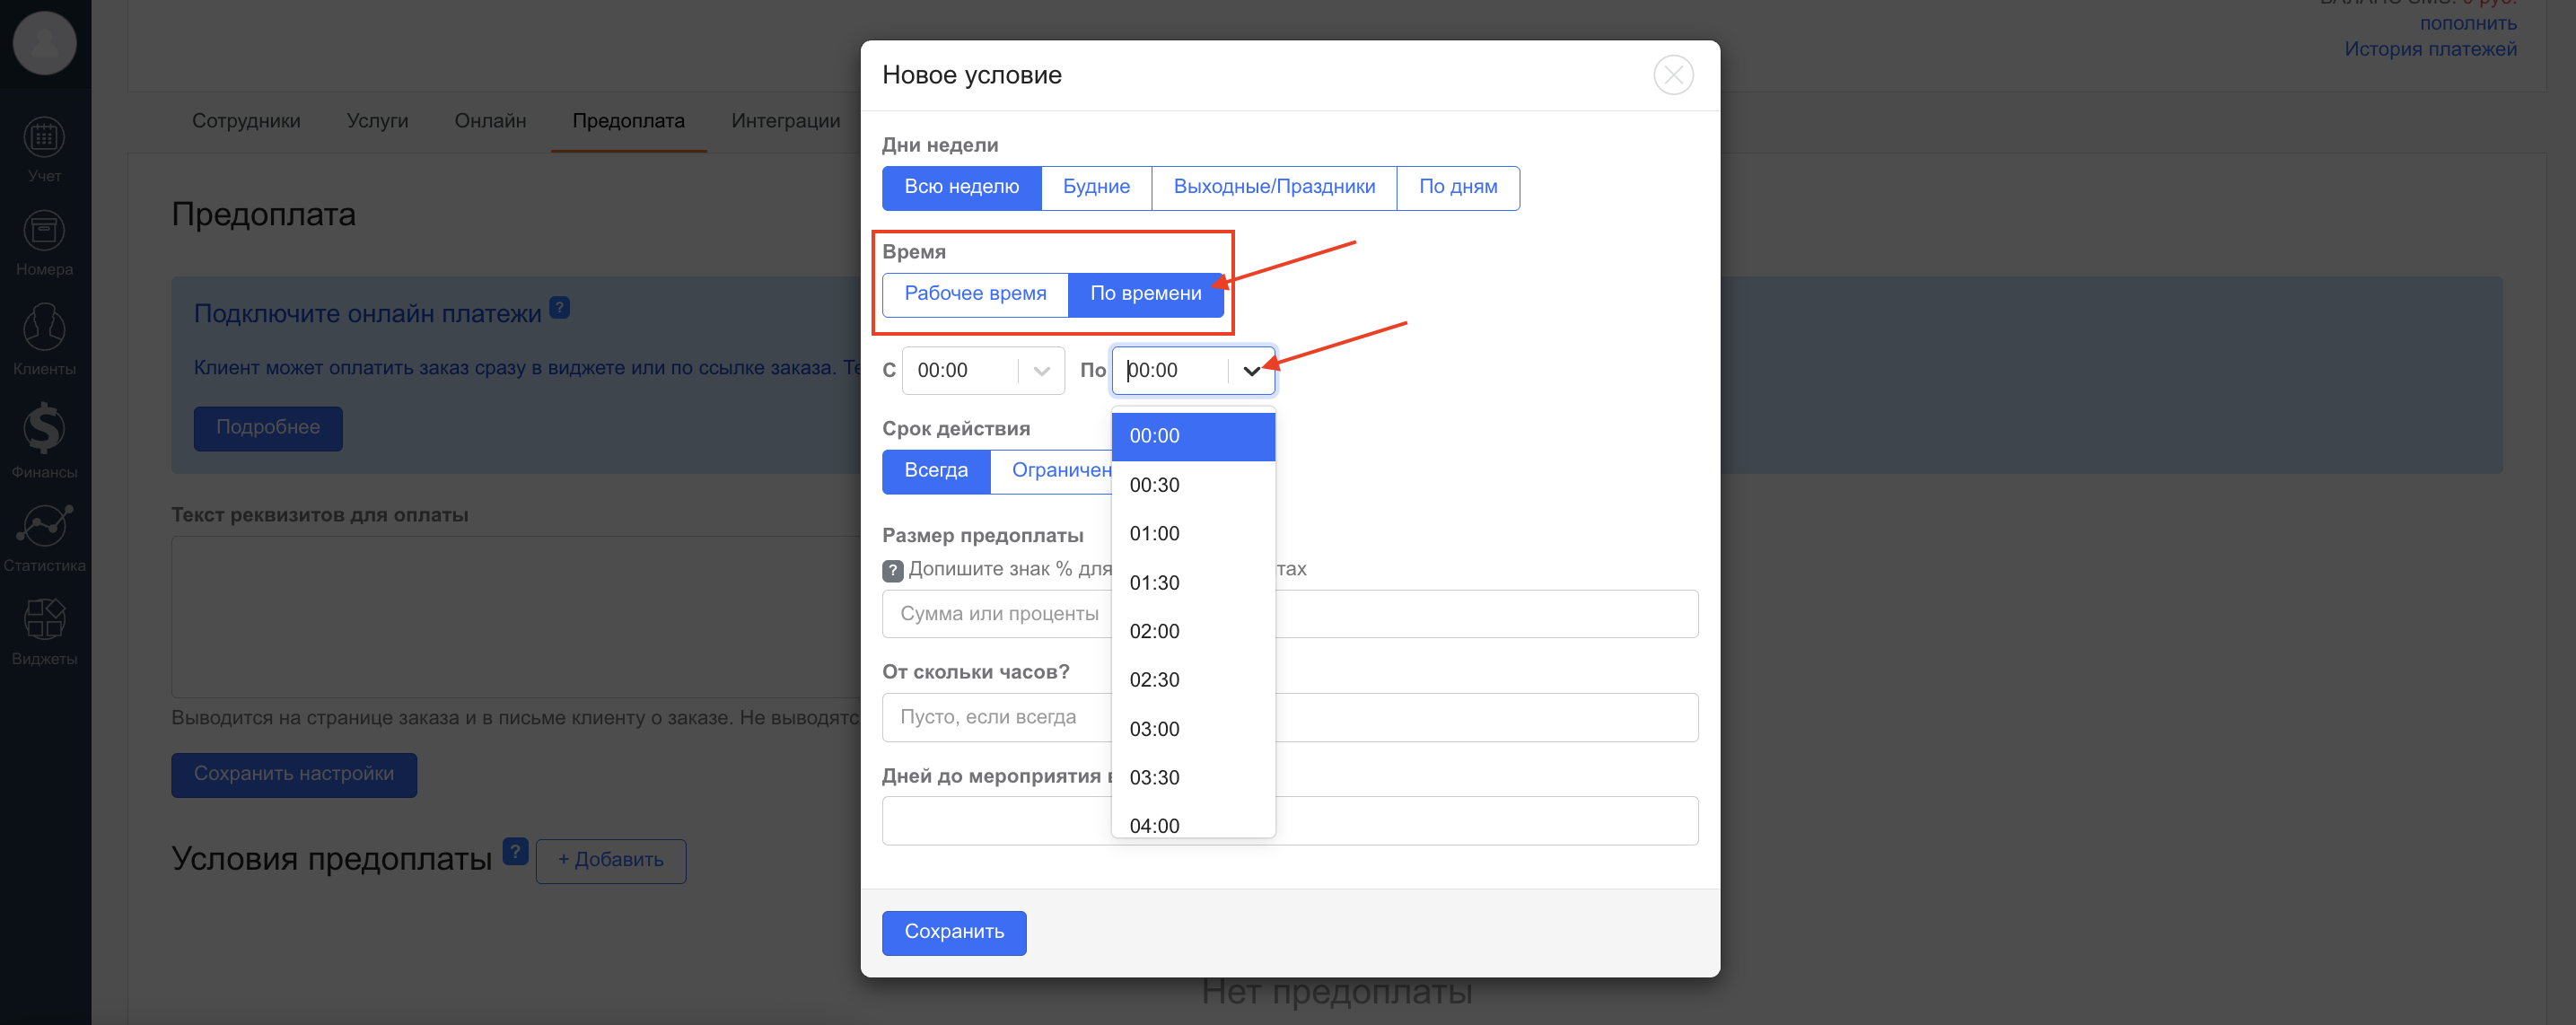Click the user avatar icon

click(44, 42)
